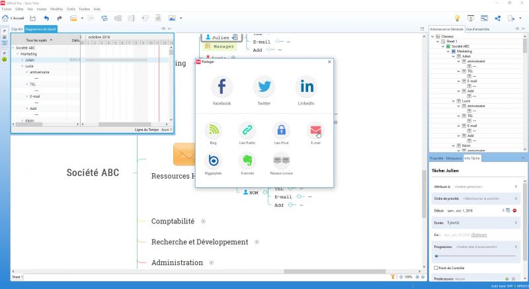Switch to the Marqueurs tab
The height and width of the screenshot is (289, 529).
pos(454,158)
